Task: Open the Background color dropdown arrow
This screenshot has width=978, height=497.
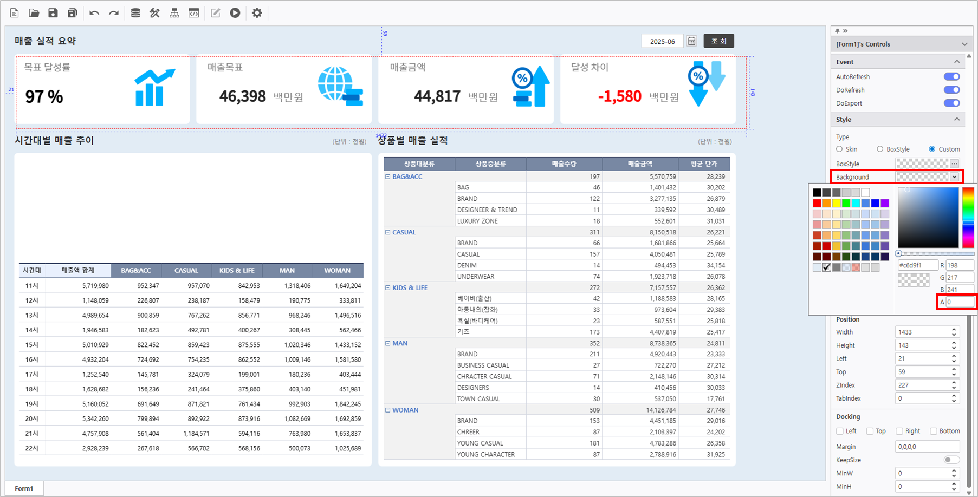Action: [x=954, y=177]
